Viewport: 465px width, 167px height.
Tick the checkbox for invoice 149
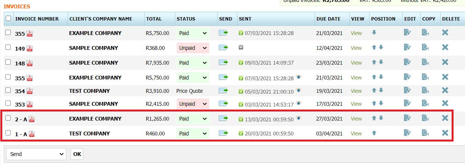coord(8,47)
